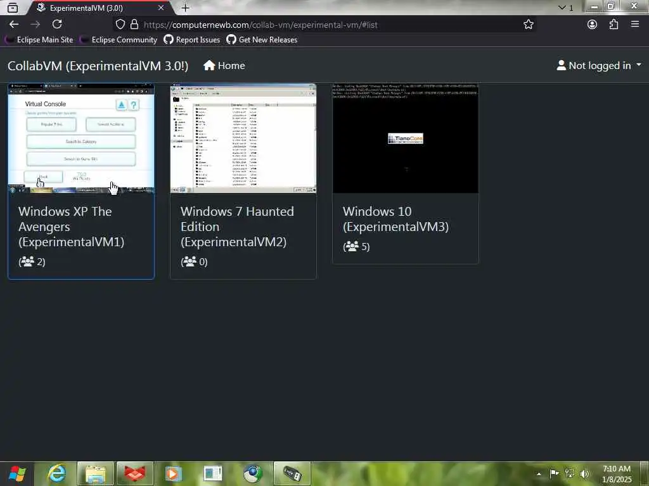Close the ExperimentalVM (3.0!) tab
Image resolution: width=649 pixels, height=486 pixels.
pos(161,8)
